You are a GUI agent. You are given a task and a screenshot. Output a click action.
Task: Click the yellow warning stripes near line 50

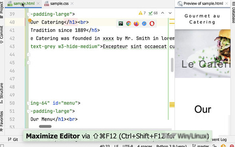click(x=172, y=105)
